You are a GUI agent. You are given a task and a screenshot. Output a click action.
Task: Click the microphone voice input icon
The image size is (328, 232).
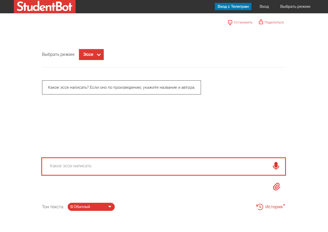tap(276, 166)
